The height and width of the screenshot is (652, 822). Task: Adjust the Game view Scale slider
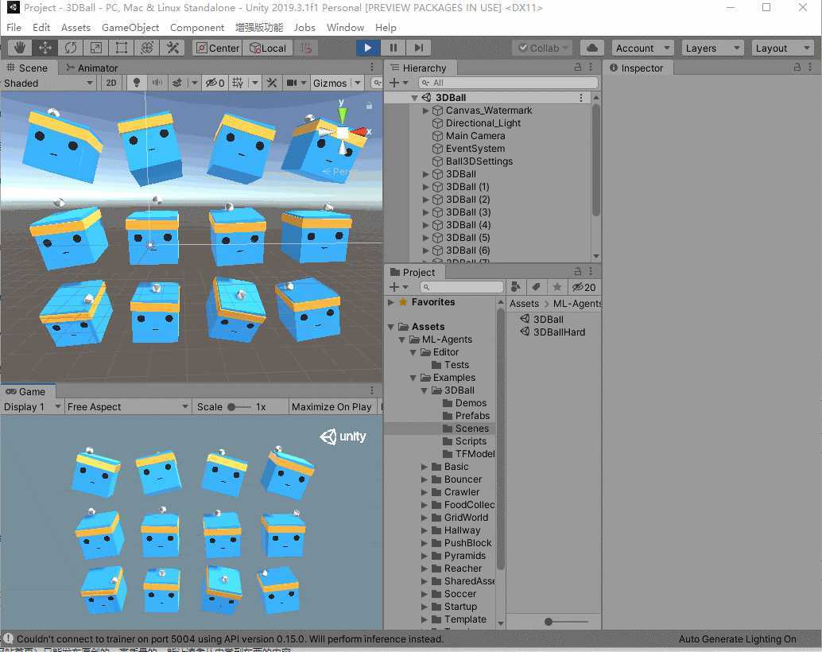234,406
